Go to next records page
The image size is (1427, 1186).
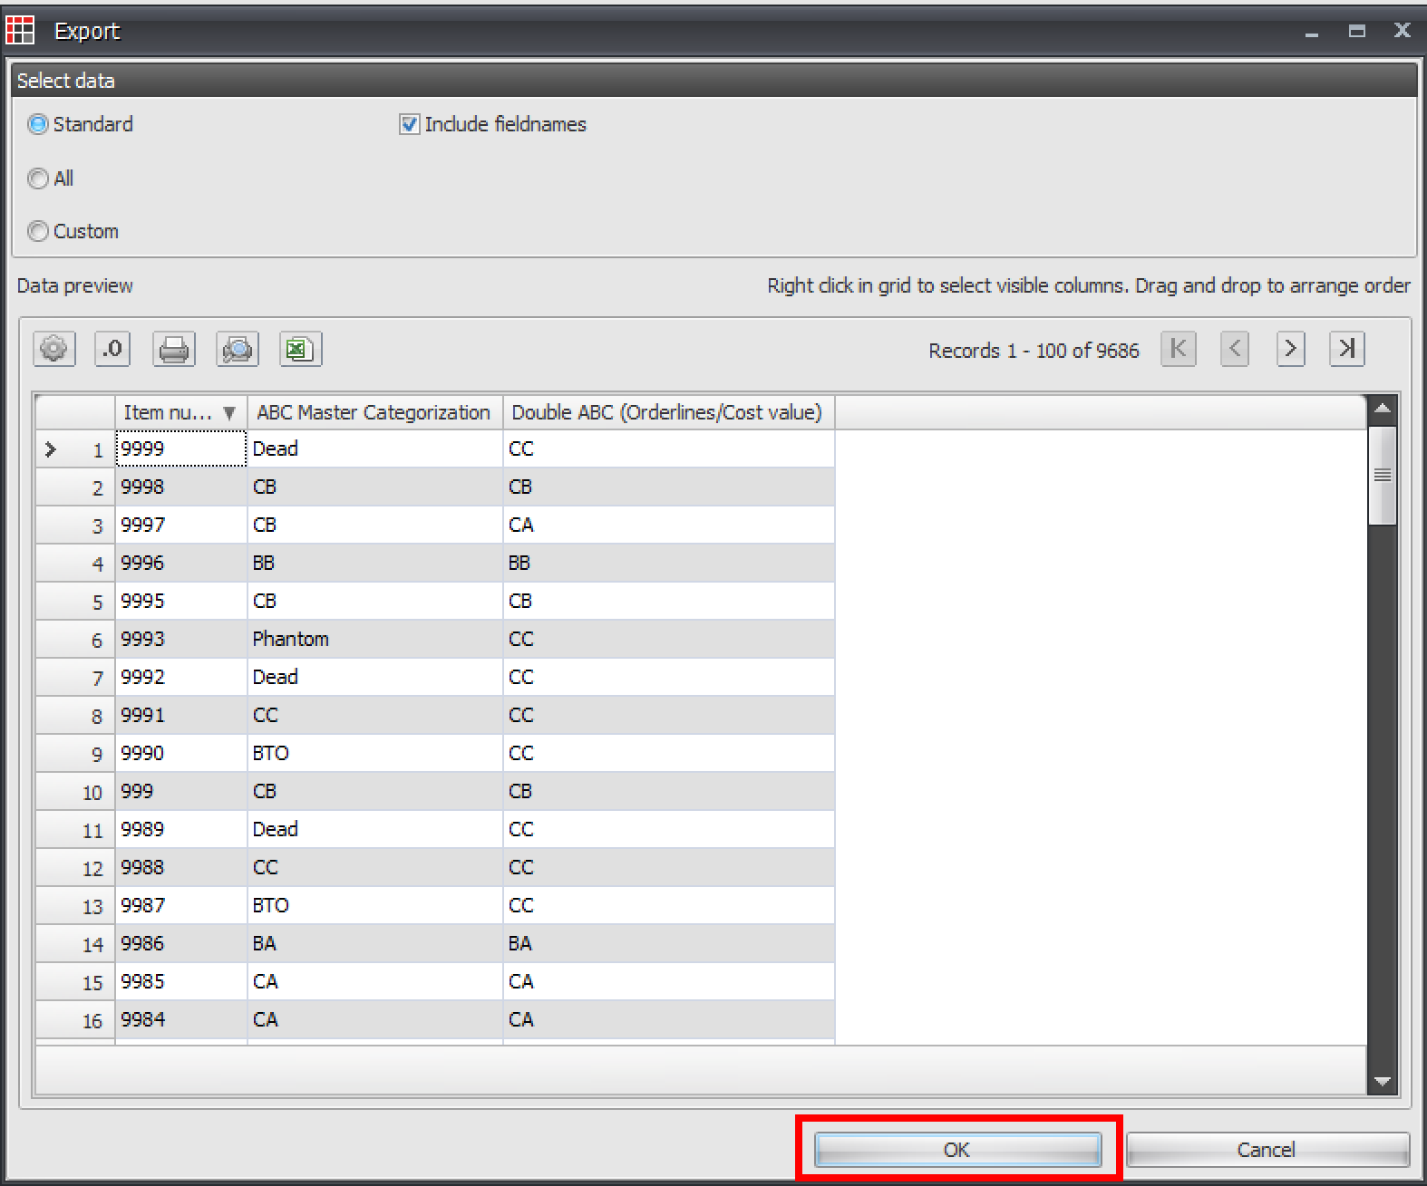[x=1291, y=349]
